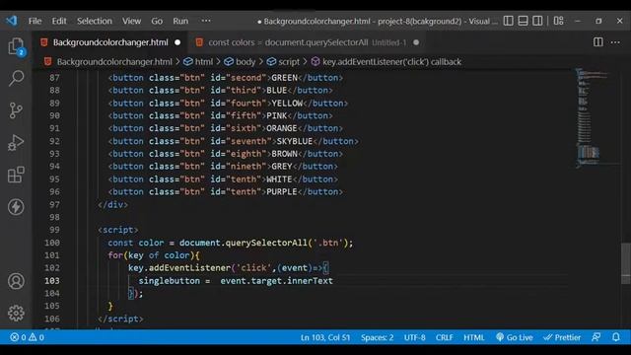Click line number 103 in gutter
The image size is (631, 355).
click(52, 280)
